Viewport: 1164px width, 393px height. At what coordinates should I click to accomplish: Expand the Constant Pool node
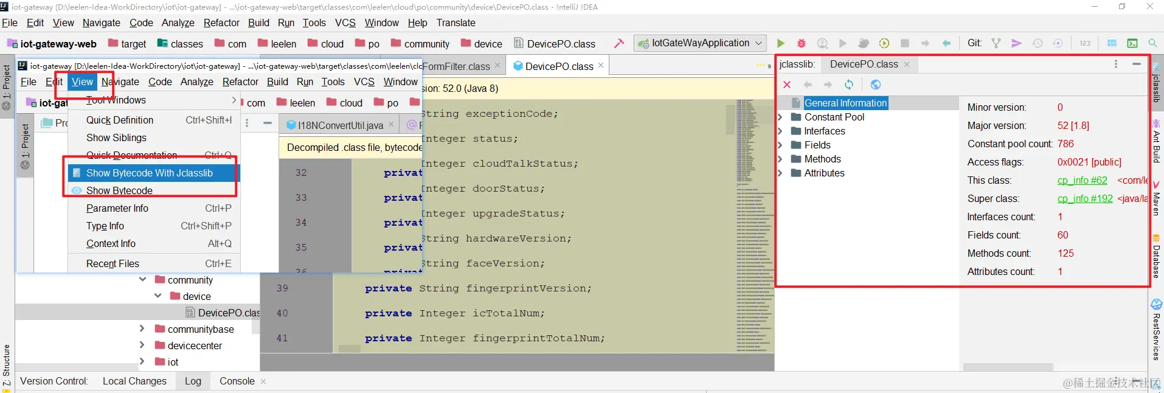781,117
